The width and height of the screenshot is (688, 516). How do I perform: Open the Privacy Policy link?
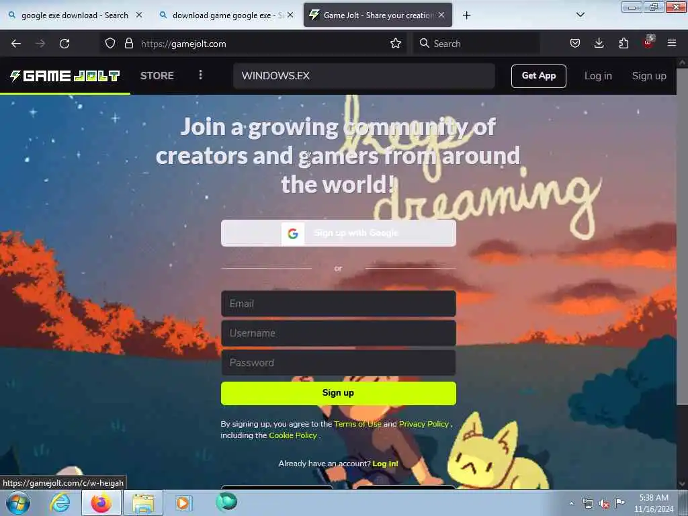coord(423,424)
